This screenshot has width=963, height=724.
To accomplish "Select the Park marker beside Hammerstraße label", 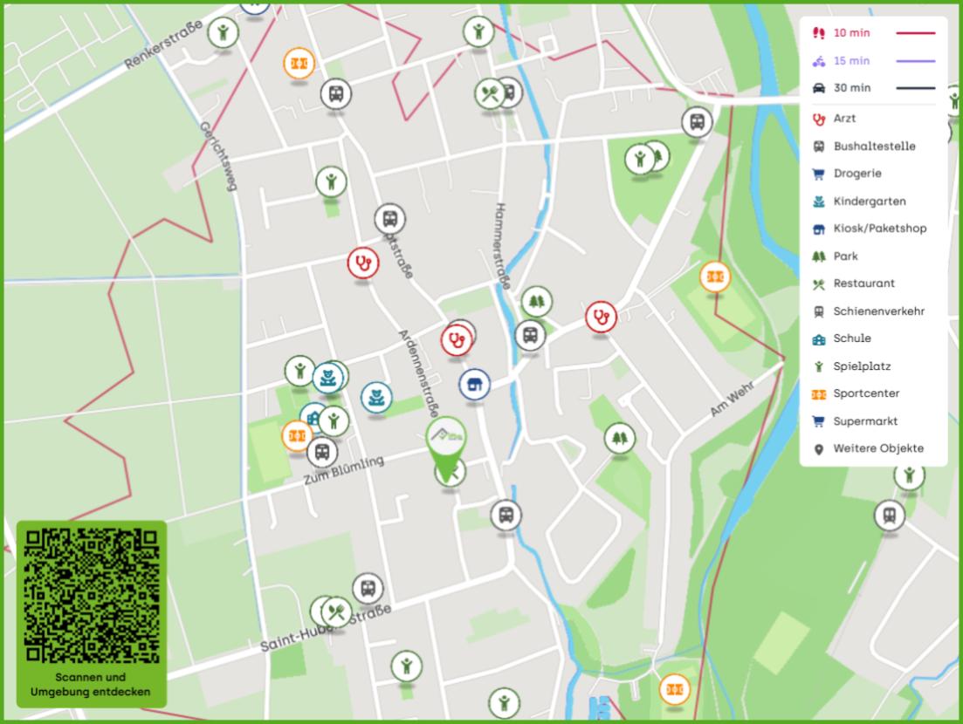I will coord(537,301).
